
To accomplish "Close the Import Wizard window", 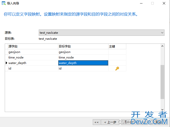I will [164, 3].
